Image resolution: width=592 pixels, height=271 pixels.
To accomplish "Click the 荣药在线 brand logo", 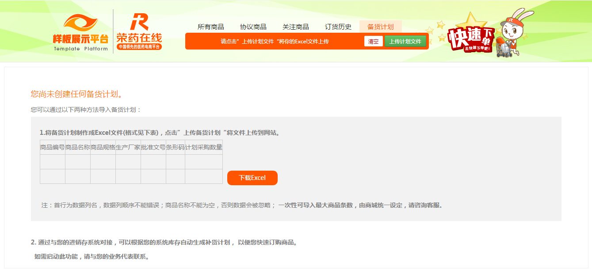I will point(139,32).
